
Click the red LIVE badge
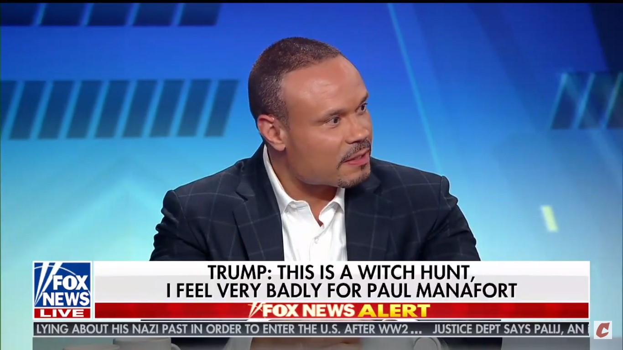(x=62, y=313)
